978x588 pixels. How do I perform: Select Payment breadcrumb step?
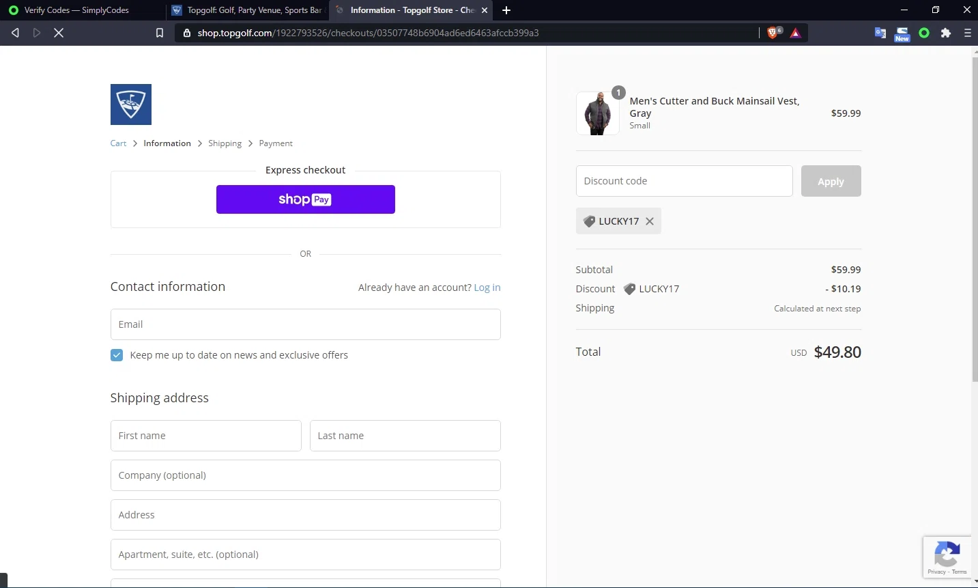276,143
